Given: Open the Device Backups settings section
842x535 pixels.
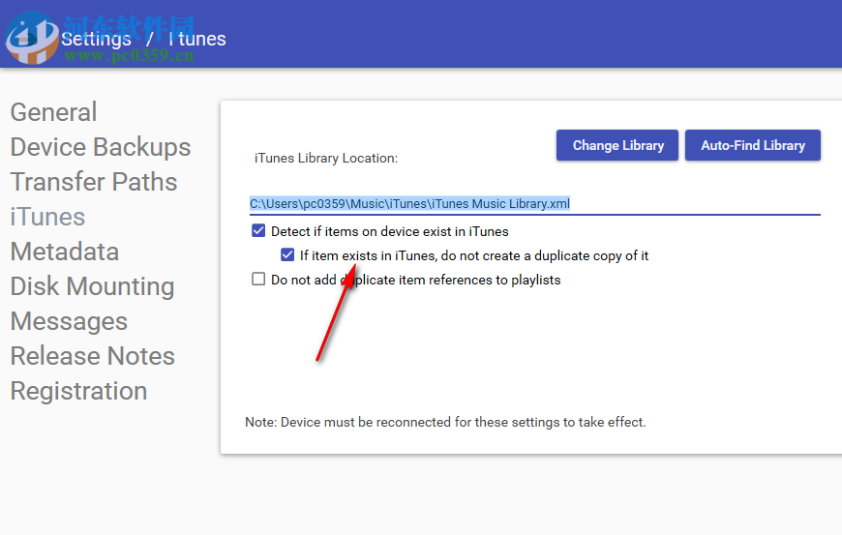Looking at the screenshot, I should (x=101, y=147).
